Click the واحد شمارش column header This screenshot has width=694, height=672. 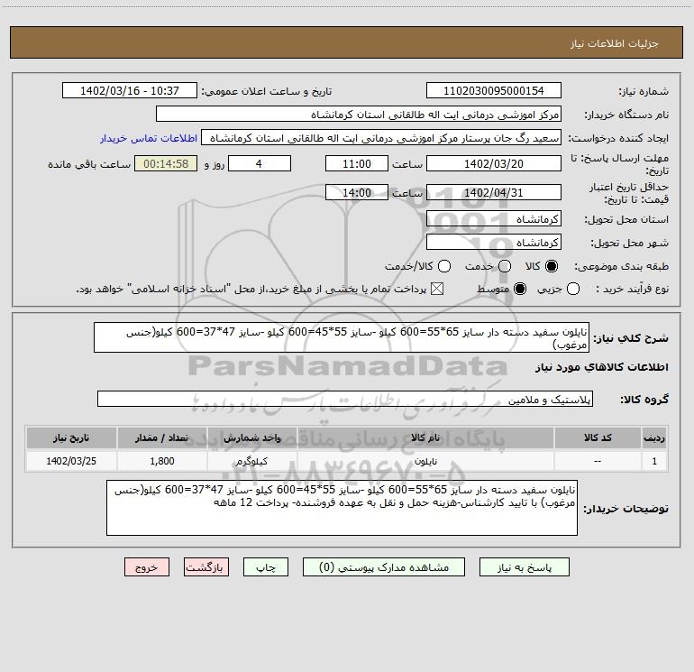tap(251, 438)
